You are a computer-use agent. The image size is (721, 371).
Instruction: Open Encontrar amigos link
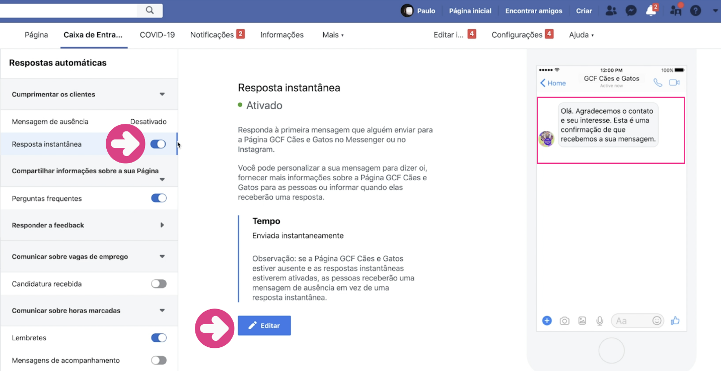click(x=534, y=11)
